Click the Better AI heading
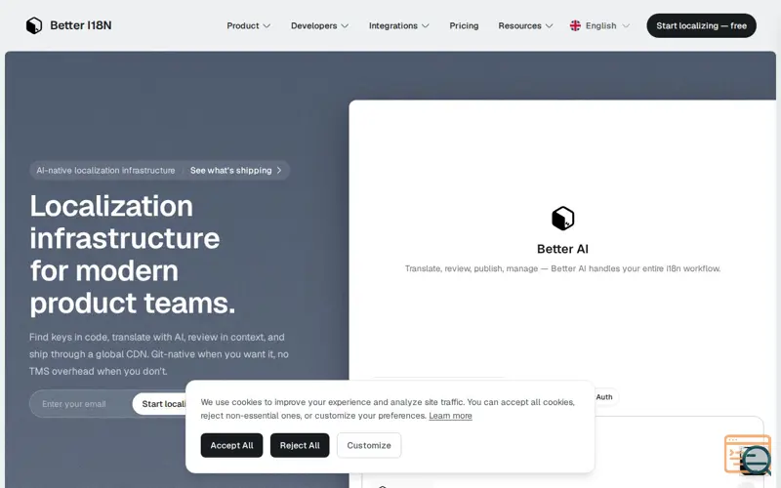 [x=563, y=249]
